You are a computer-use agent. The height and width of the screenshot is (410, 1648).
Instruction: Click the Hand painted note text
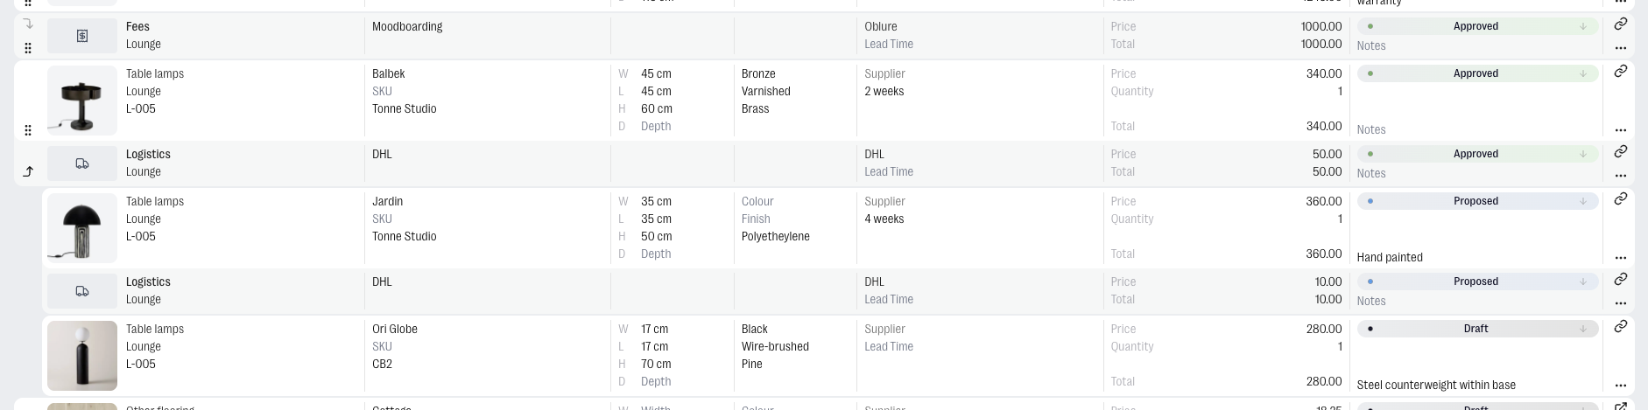click(1390, 257)
